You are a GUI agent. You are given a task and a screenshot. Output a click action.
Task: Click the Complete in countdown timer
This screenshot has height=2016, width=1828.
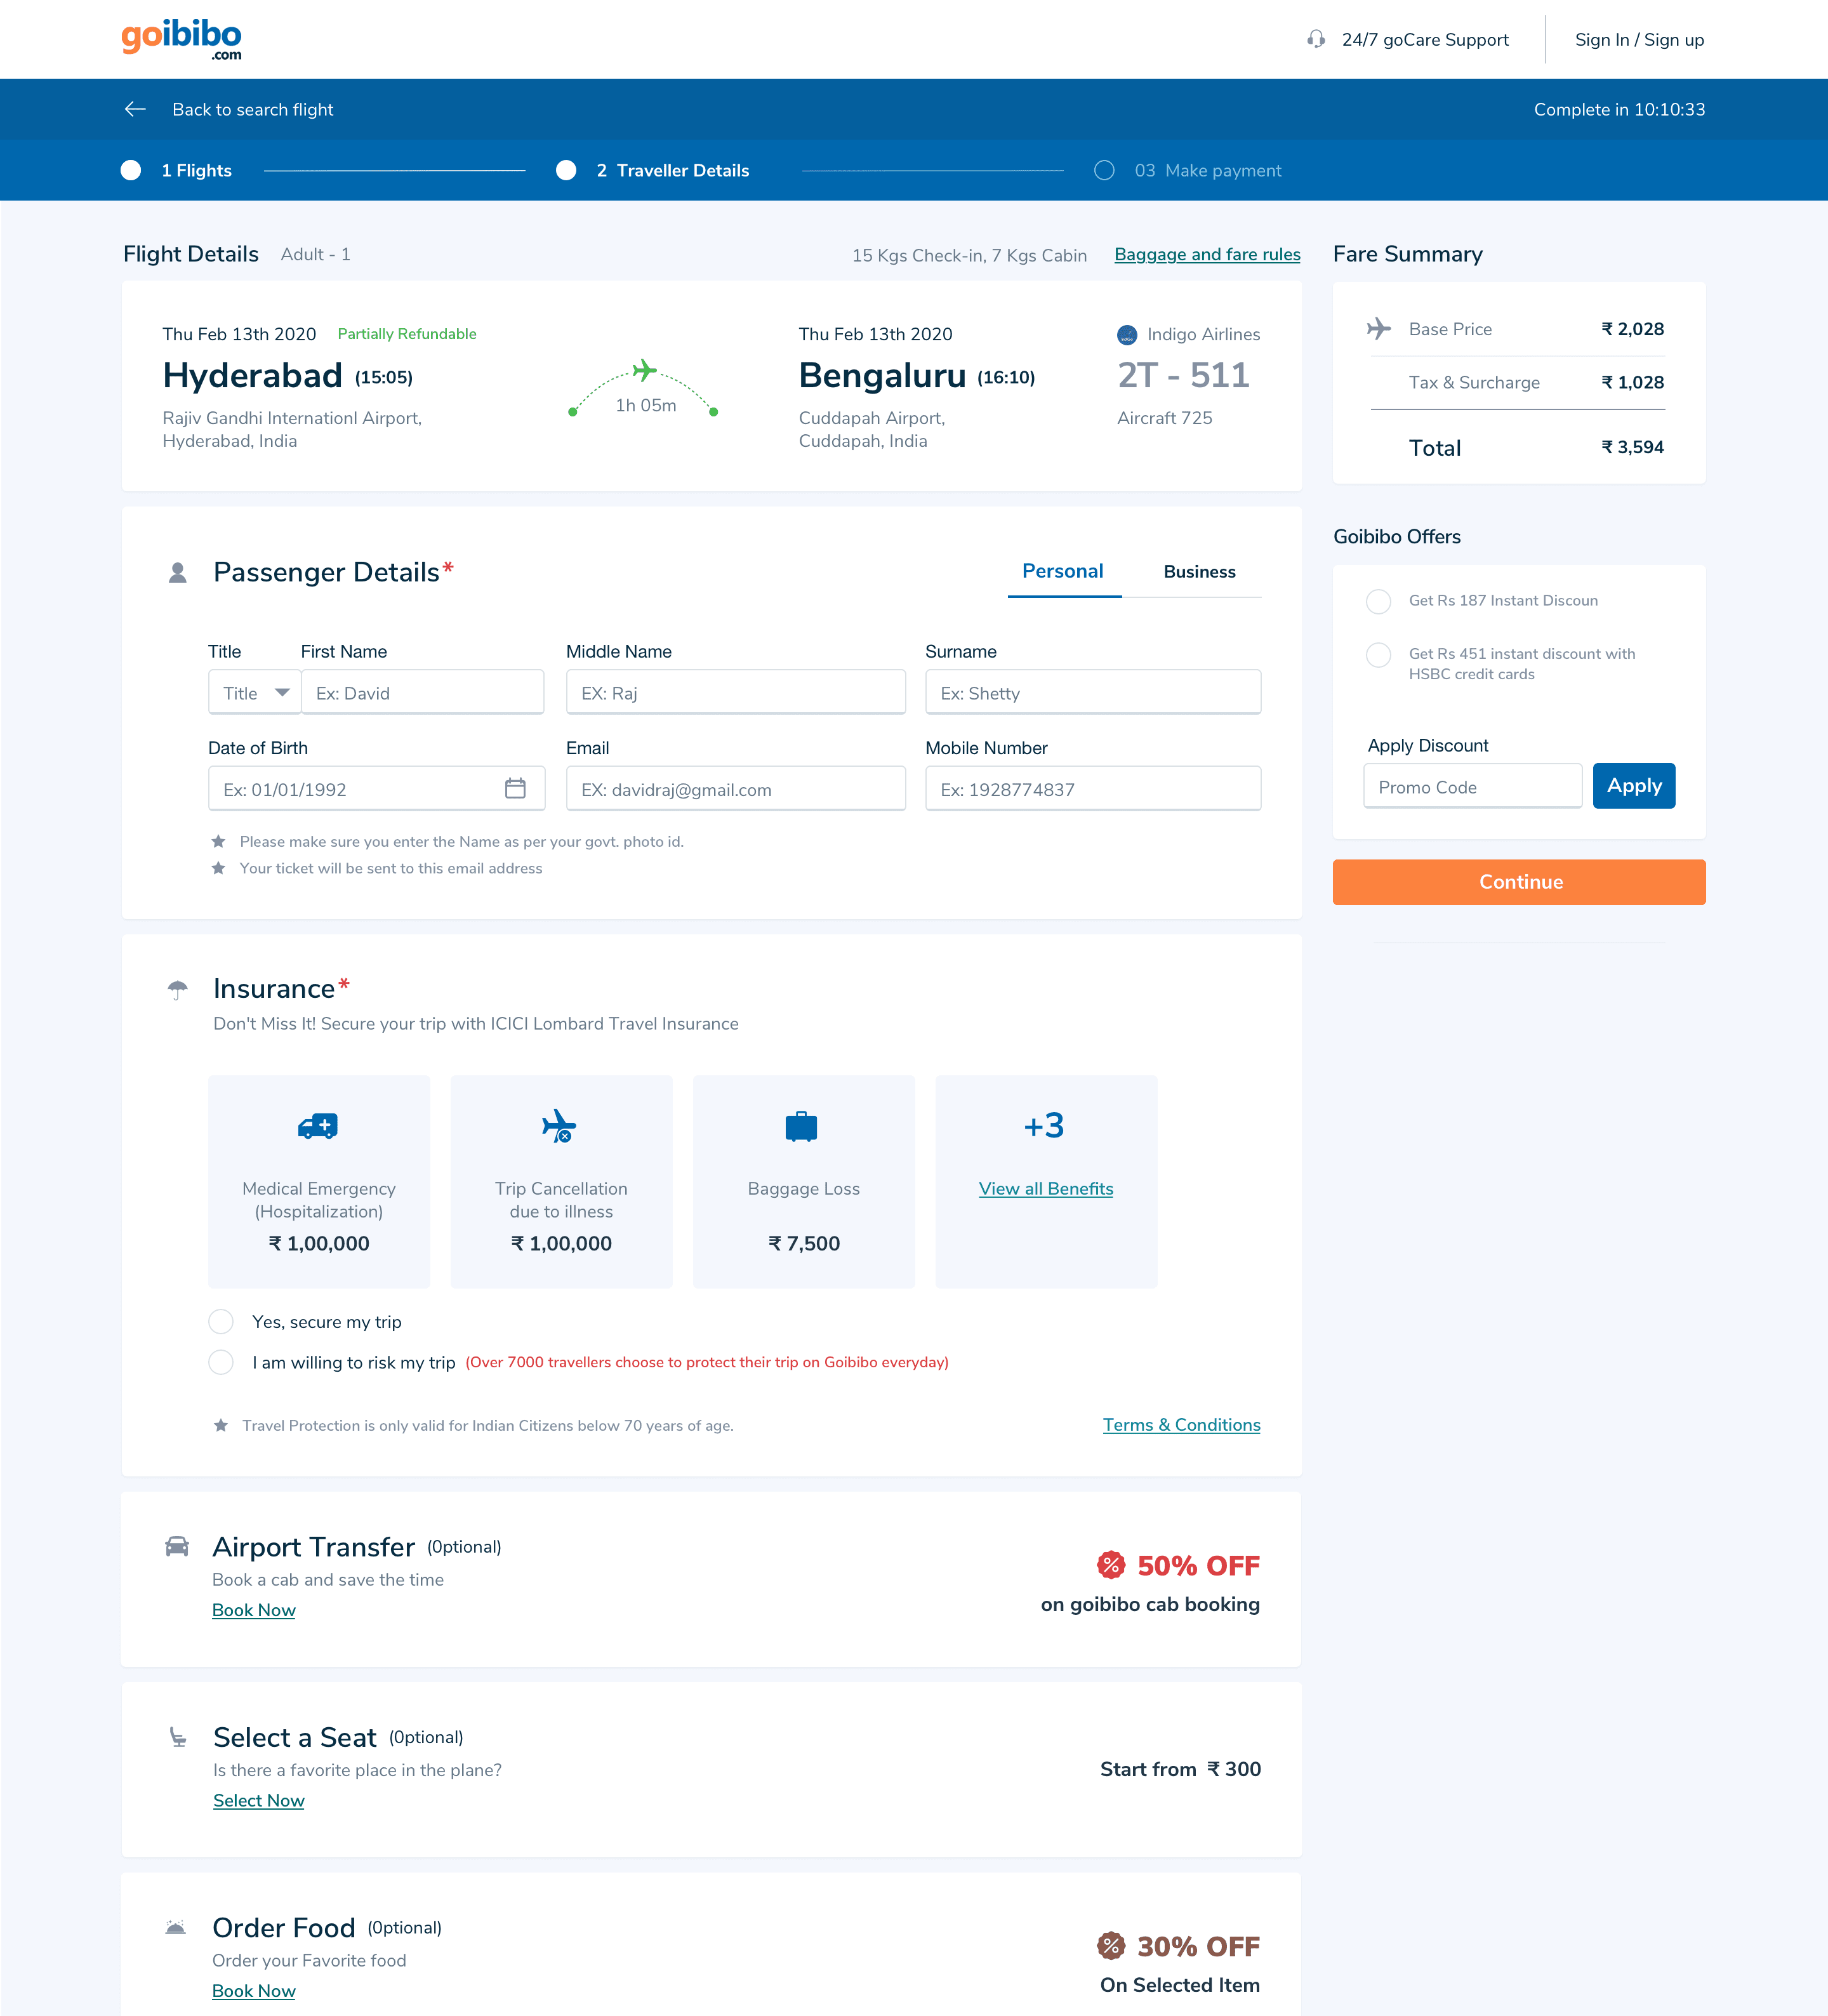tap(1619, 109)
